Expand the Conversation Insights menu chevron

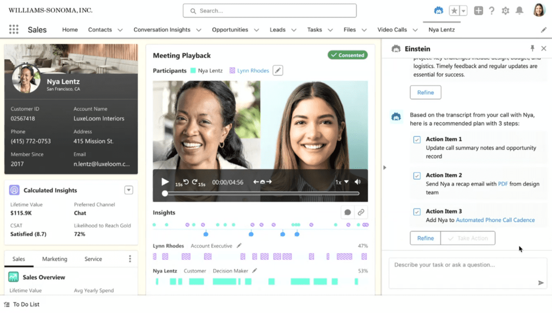click(199, 30)
